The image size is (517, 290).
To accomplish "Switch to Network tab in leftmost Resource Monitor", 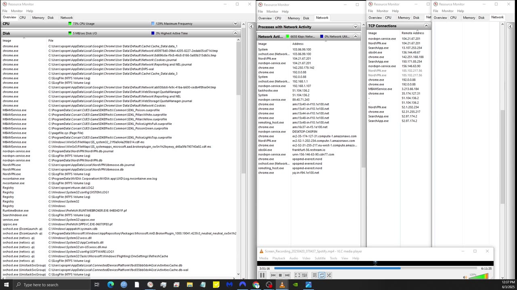I will pos(67,18).
